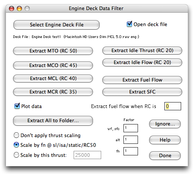Toggle the Plot data checkbox

[17, 106]
